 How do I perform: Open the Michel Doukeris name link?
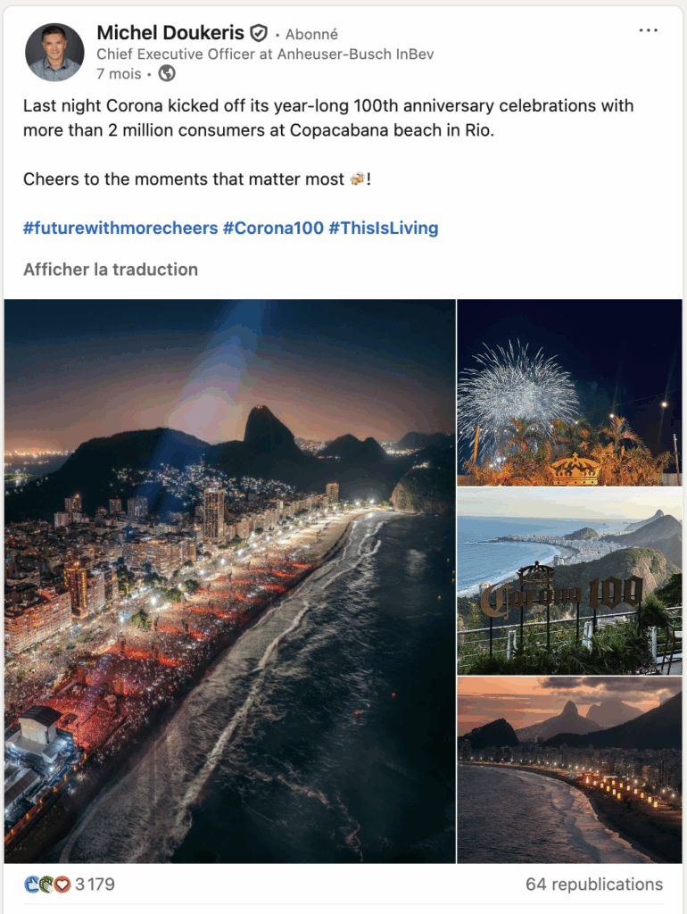tap(170, 33)
